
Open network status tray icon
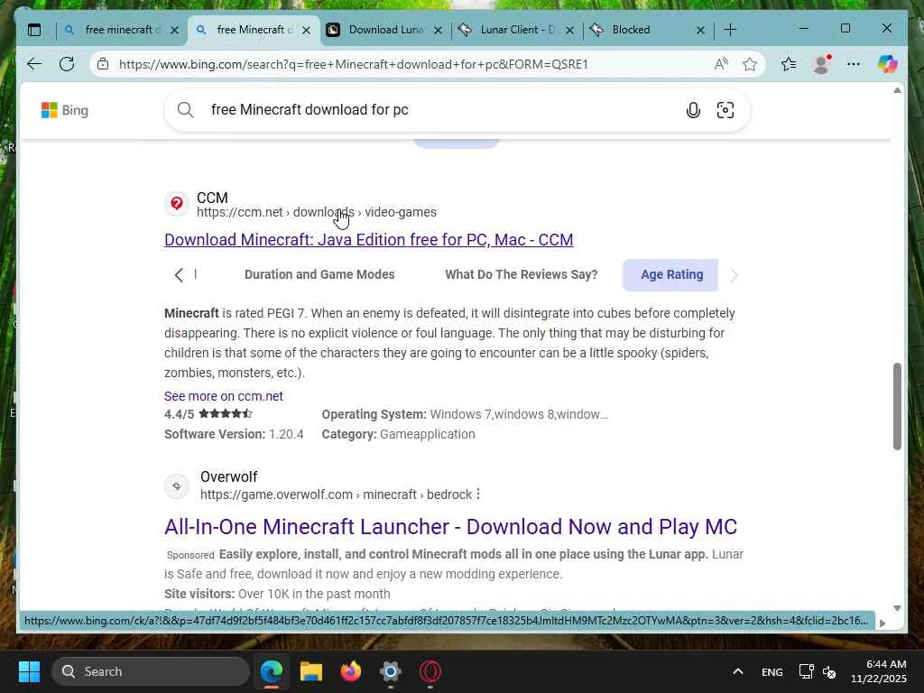806,671
